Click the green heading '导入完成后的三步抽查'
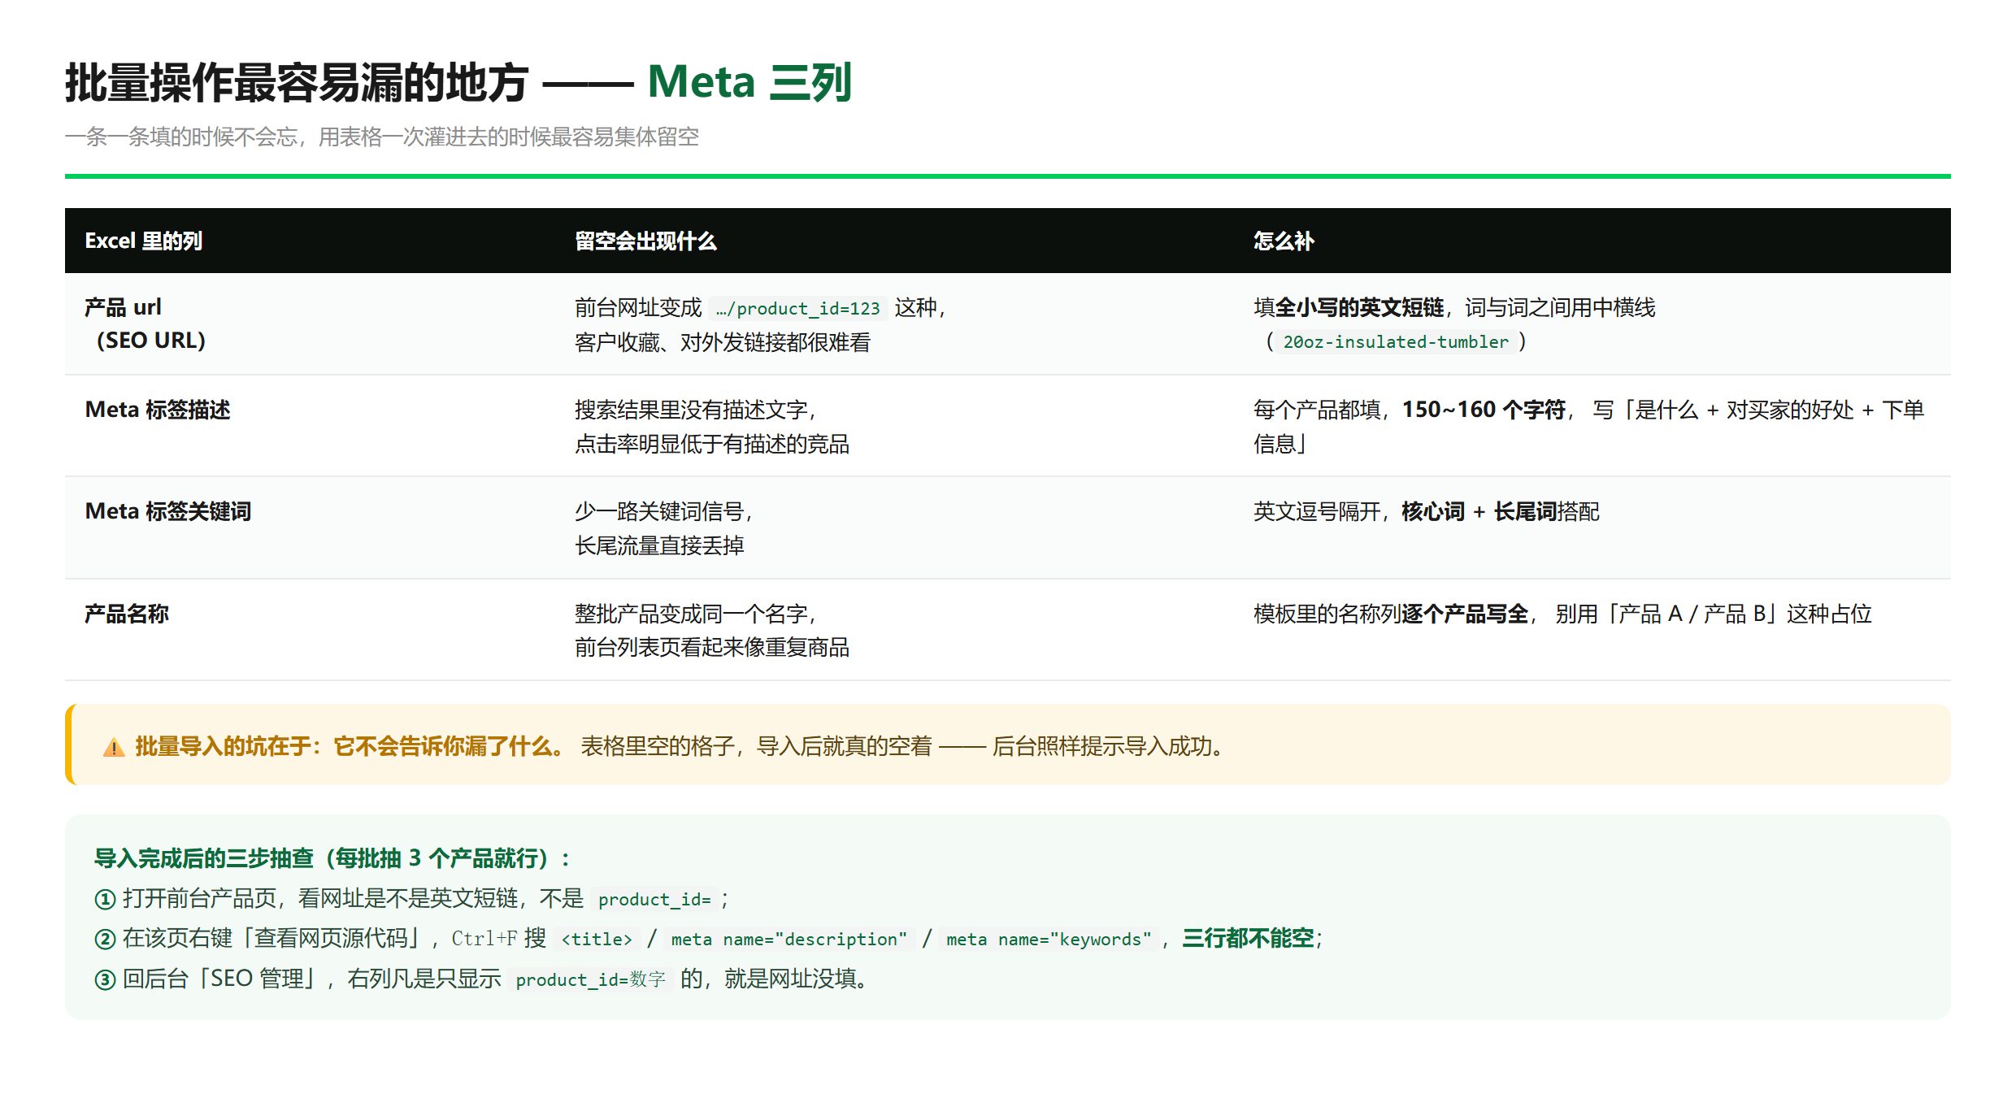This screenshot has height=1107, width=2016. [x=204, y=858]
